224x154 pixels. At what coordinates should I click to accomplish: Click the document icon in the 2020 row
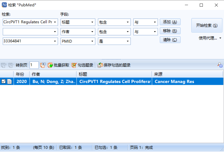point(9,82)
